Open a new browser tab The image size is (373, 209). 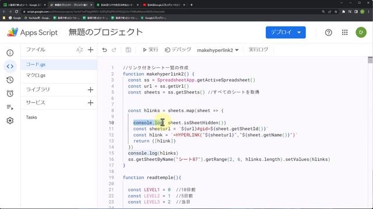[192, 5]
